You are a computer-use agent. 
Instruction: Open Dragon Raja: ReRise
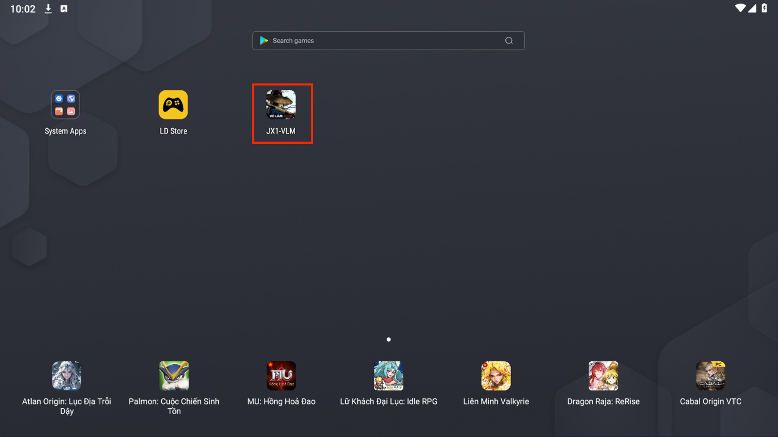pyautogui.click(x=603, y=376)
